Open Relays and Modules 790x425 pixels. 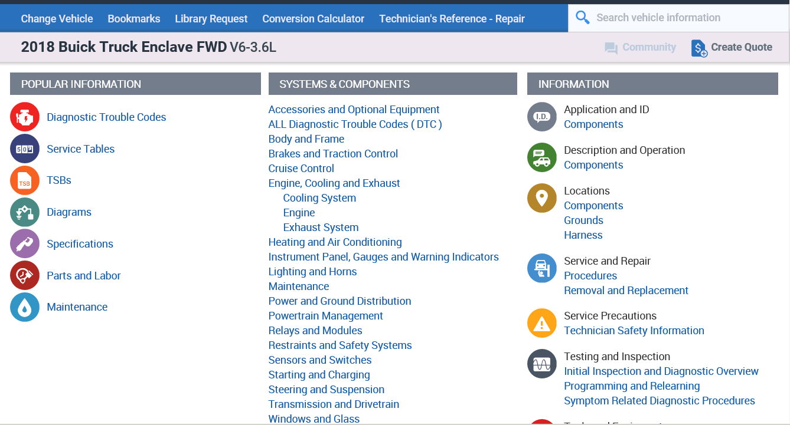click(x=315, y=331)
